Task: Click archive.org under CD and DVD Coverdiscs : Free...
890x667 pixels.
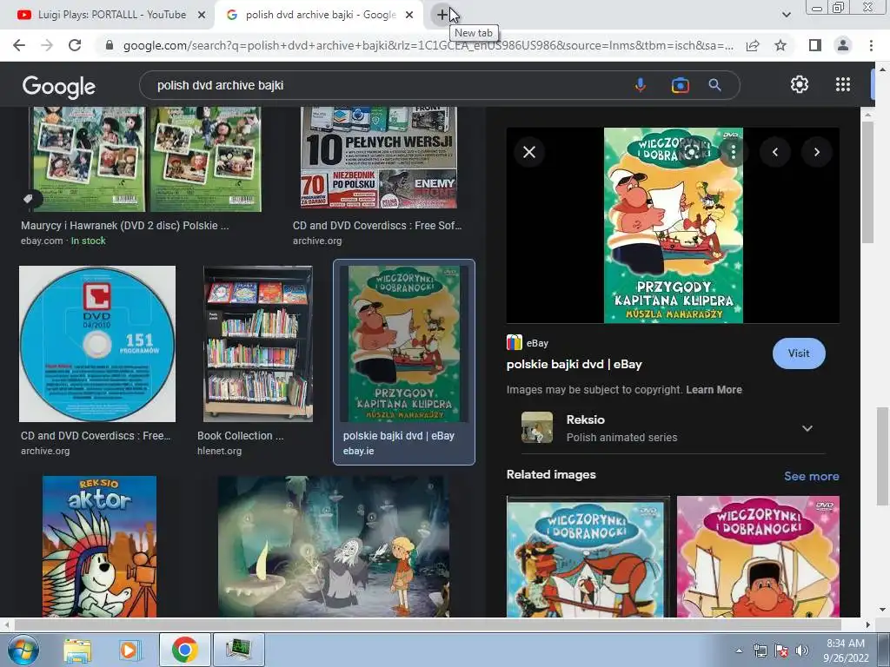Action: tap(45, 451)
